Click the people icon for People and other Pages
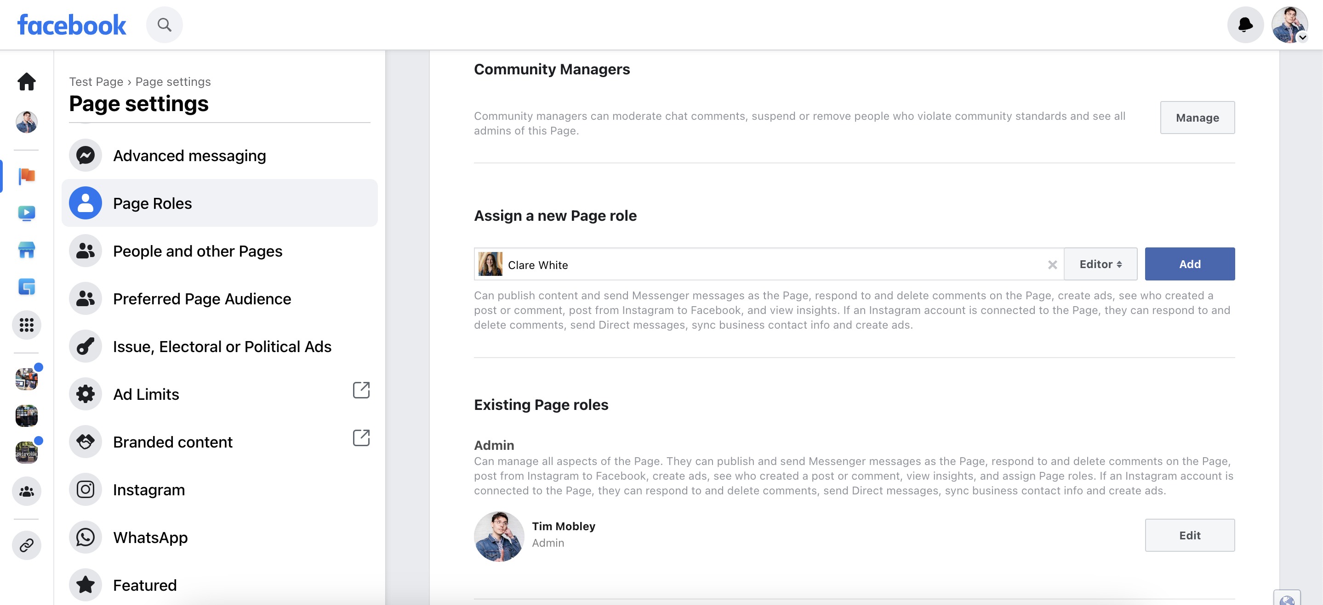The image size is (1323, 605). 85,251
